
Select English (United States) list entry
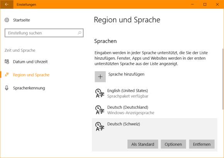(154, 93)
